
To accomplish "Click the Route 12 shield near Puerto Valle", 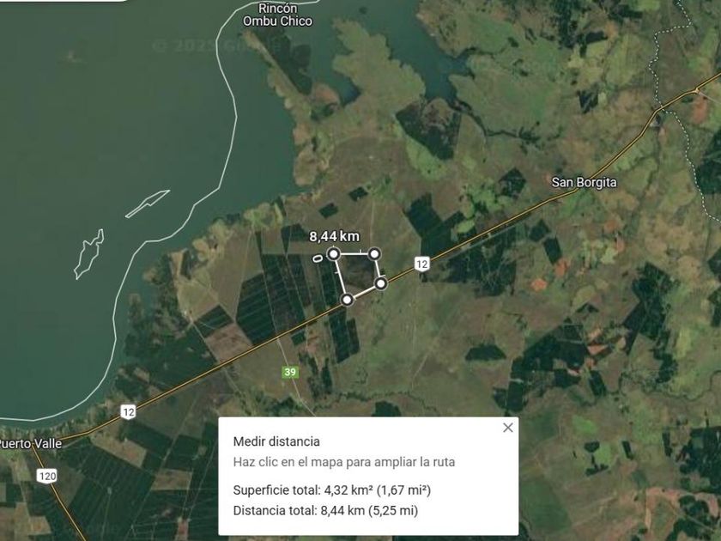I will pyautogui.click(x=128, y=411).
